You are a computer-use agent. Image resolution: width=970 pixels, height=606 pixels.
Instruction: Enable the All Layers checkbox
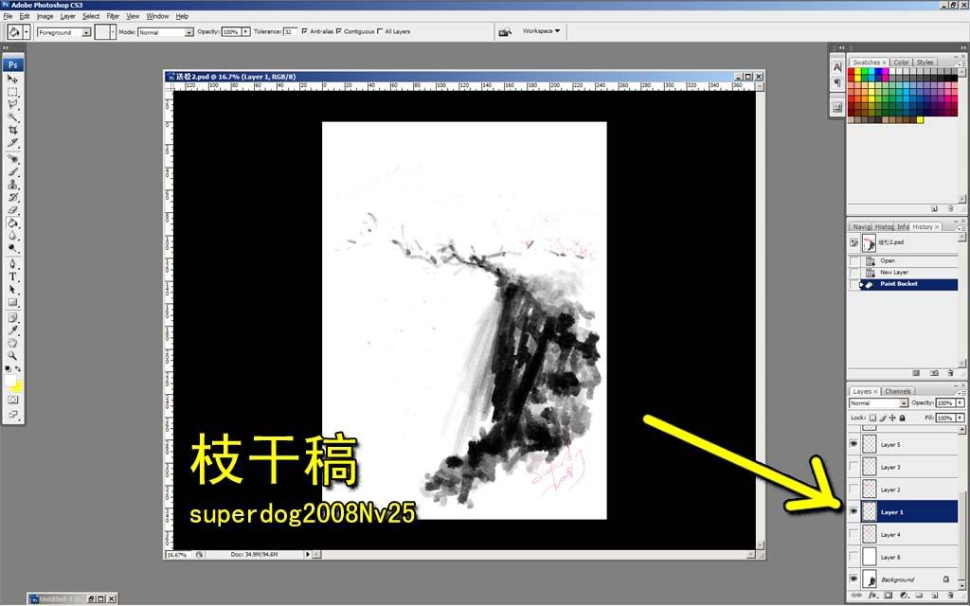380,31
